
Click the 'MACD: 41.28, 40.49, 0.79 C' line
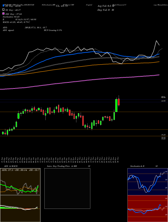point(16,22)
